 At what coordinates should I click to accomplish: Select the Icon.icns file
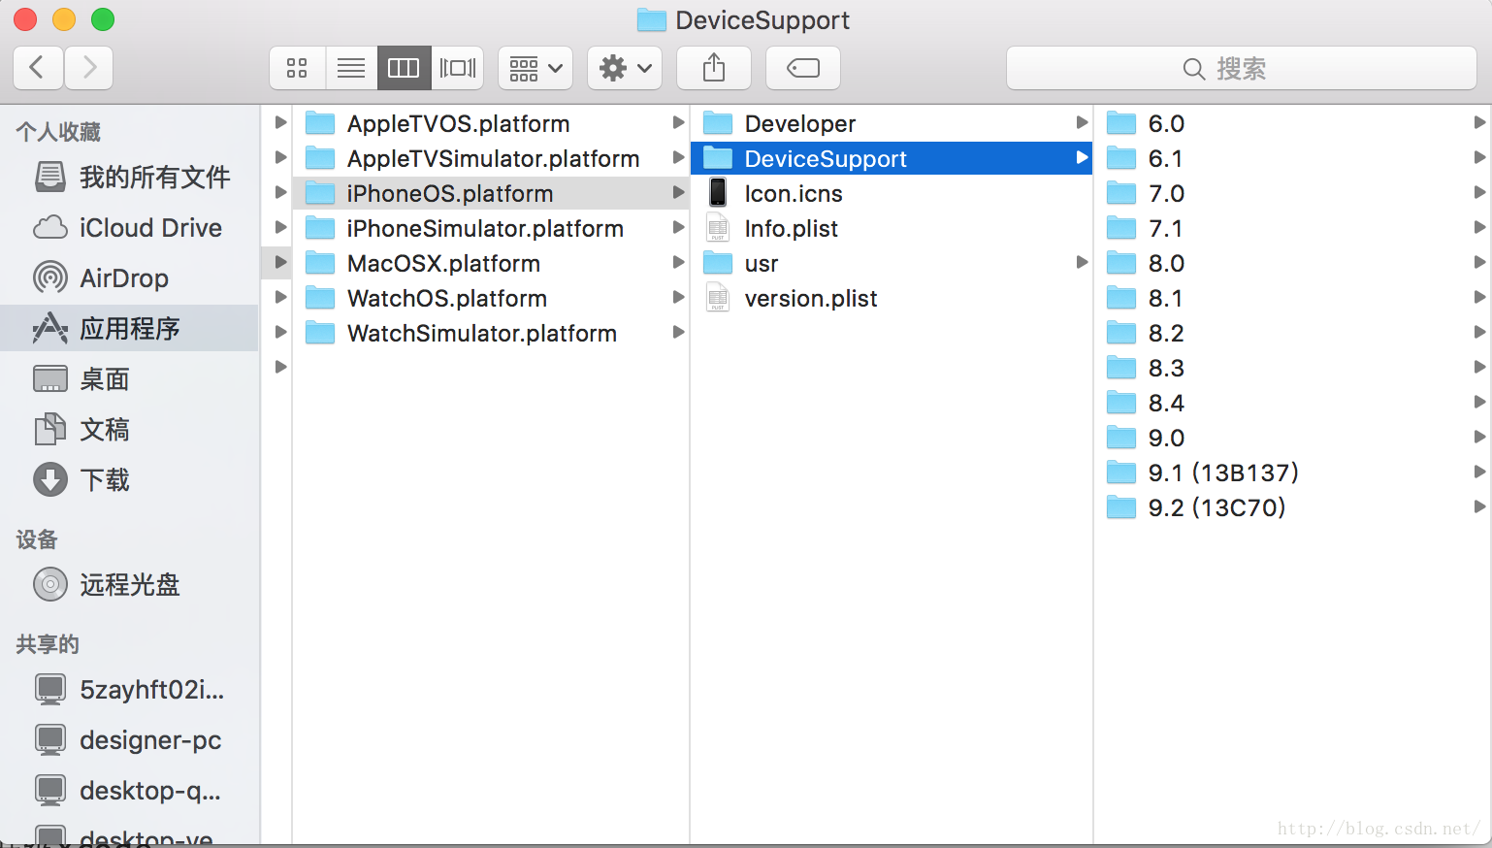(892, 193)
